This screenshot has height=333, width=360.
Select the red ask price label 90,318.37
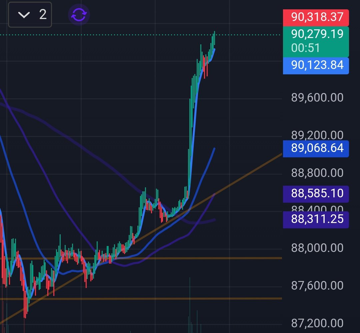pyautogui.click(x=315, y=17)
